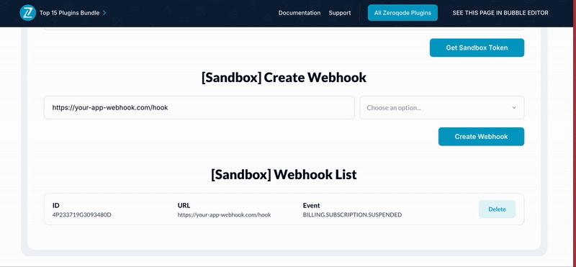Click the Zeroqode logo icon

(27, 13)
